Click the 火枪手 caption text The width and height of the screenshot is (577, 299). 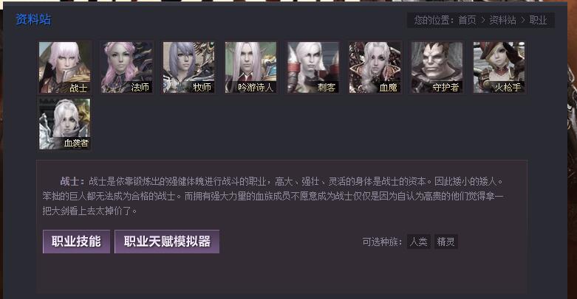click(508, 88)
